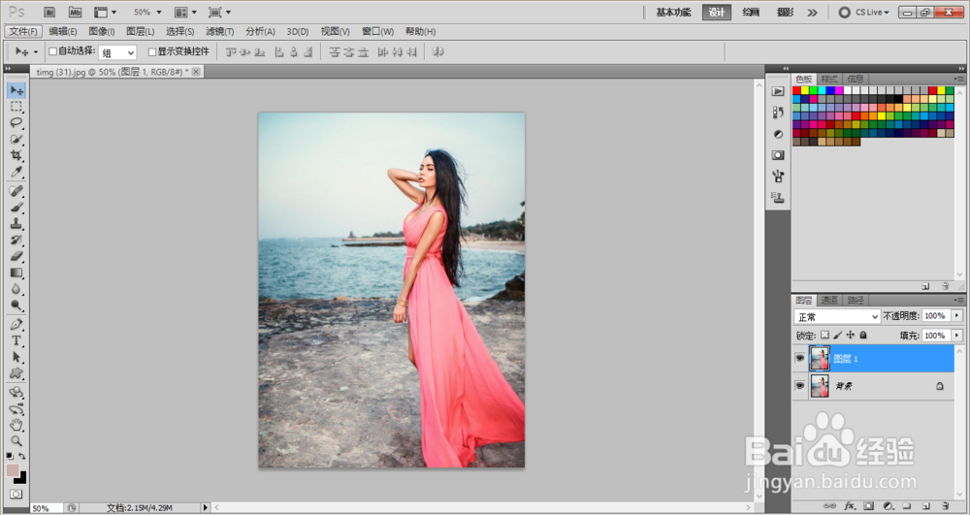Screen dimensions: 970x515
Task: Choose the Gradient tool
Action: tap(16, 273)
